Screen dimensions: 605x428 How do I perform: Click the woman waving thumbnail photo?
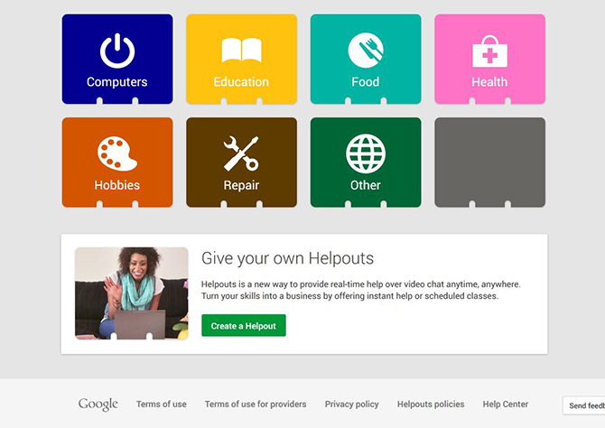point(132,293)
